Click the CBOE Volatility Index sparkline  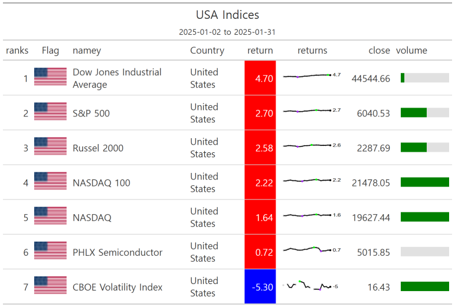point(310,286)
